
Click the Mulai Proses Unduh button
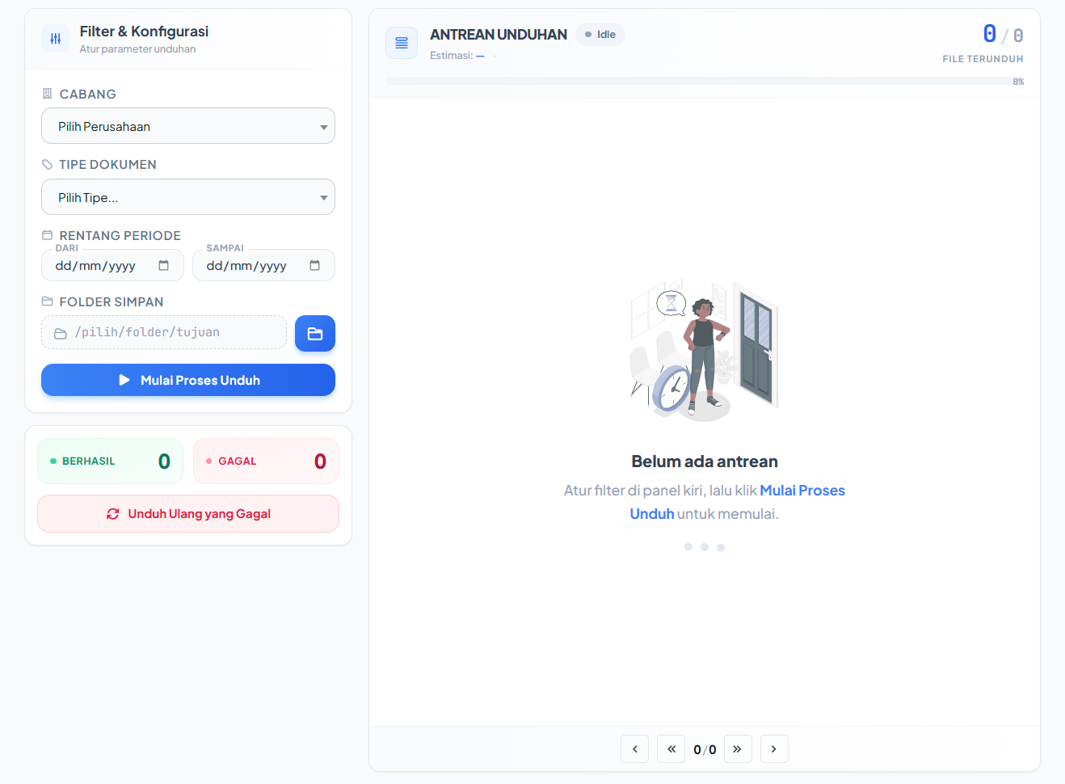(188, 381)
